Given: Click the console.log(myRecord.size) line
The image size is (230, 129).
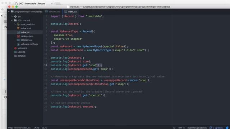Looking at the screenshot, I should tap(71, 62).
